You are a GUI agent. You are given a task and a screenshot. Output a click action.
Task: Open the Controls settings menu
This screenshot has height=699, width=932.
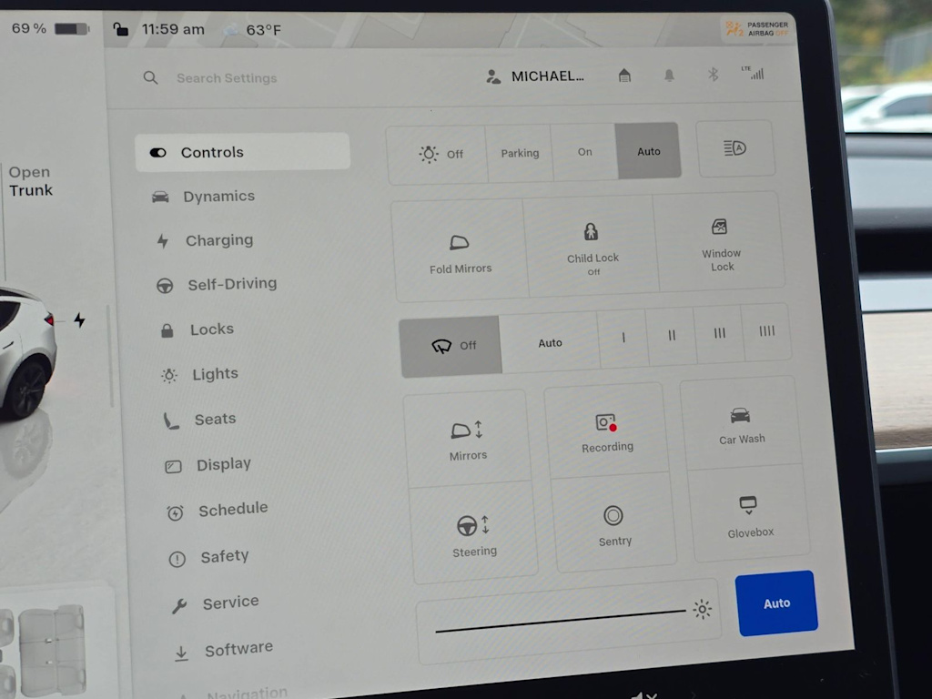[242, 152]
